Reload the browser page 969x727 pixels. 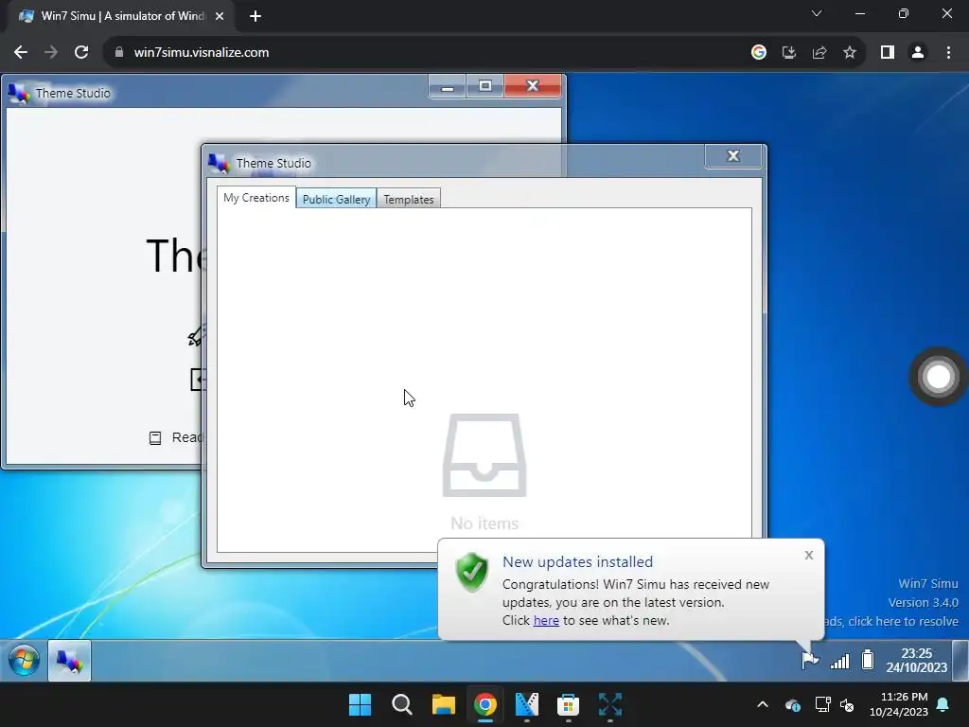point(81,53)
